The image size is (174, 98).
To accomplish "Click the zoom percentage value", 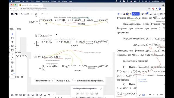I will 161,95.
